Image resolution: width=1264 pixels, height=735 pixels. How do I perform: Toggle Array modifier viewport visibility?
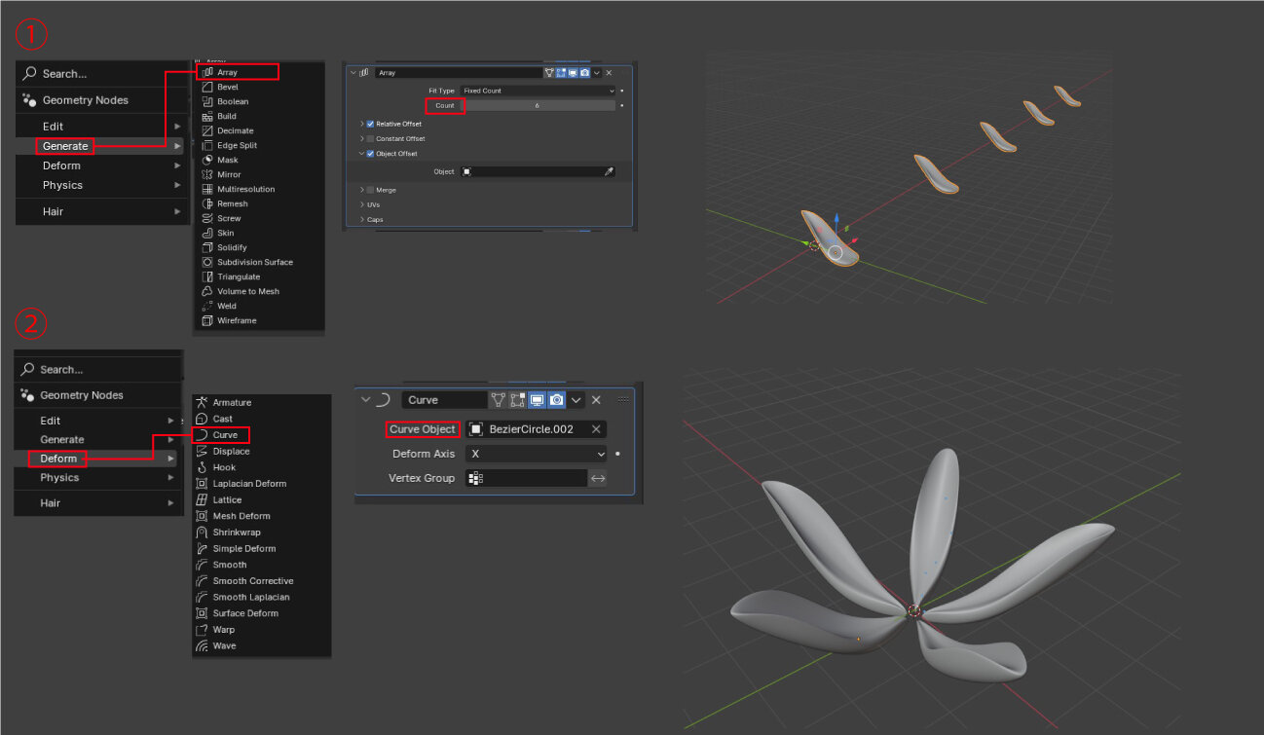tap(573, 73)
